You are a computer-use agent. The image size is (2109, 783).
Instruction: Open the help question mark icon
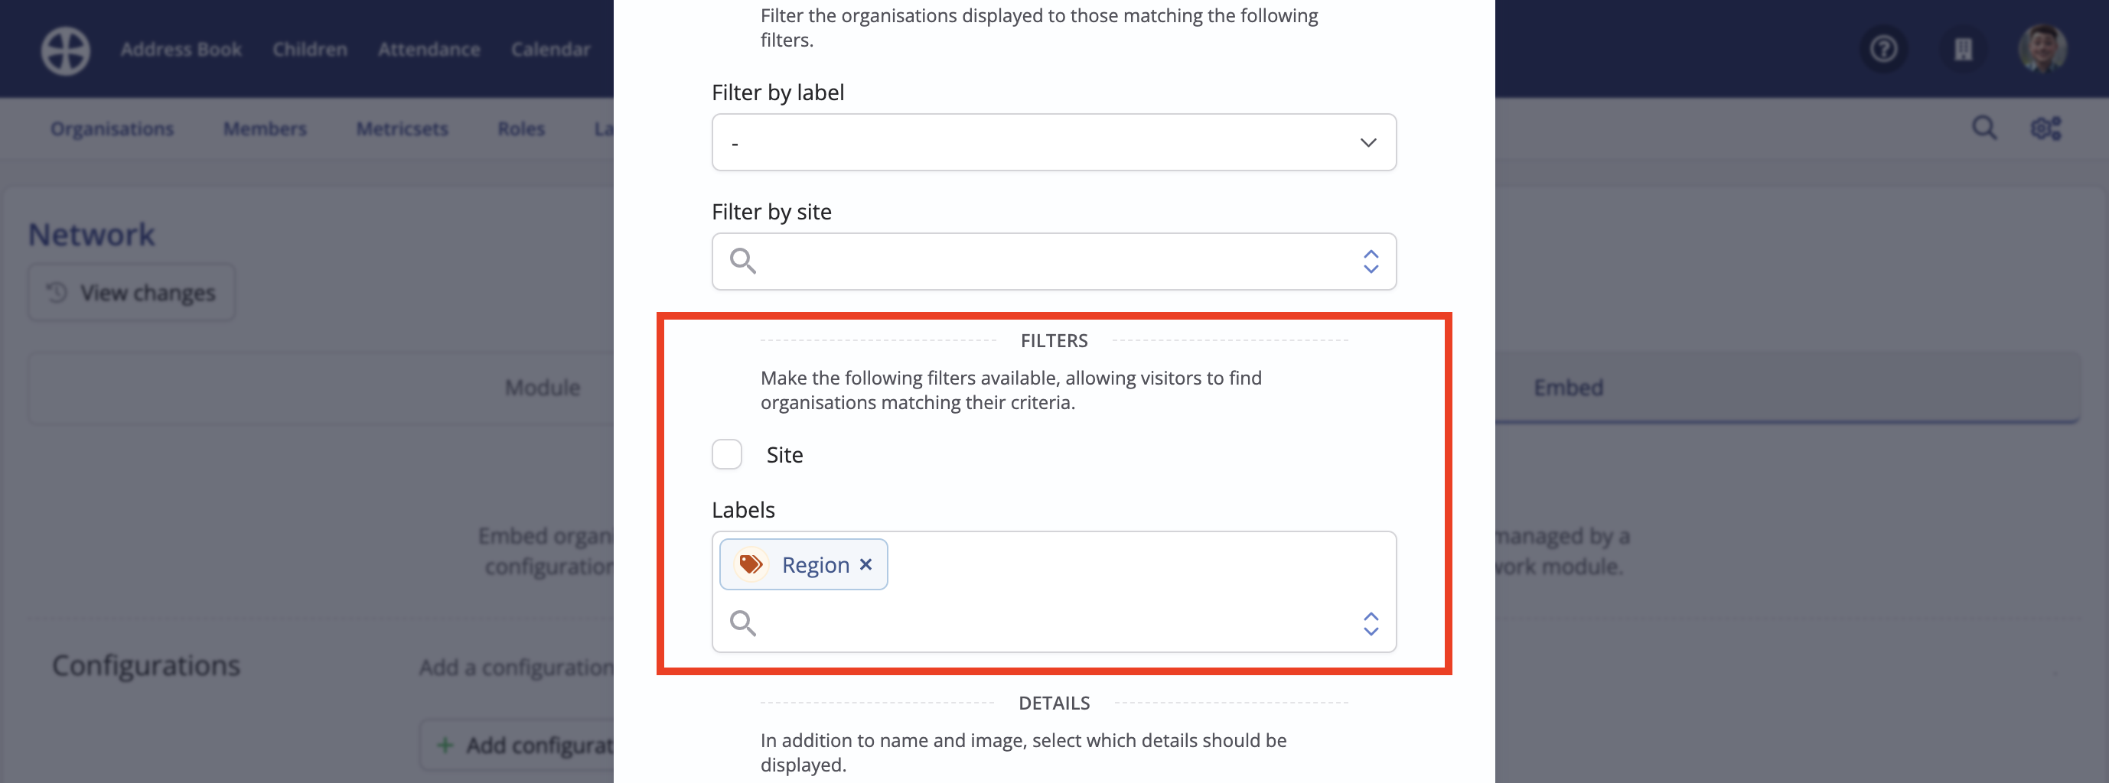pos(1884,49)
